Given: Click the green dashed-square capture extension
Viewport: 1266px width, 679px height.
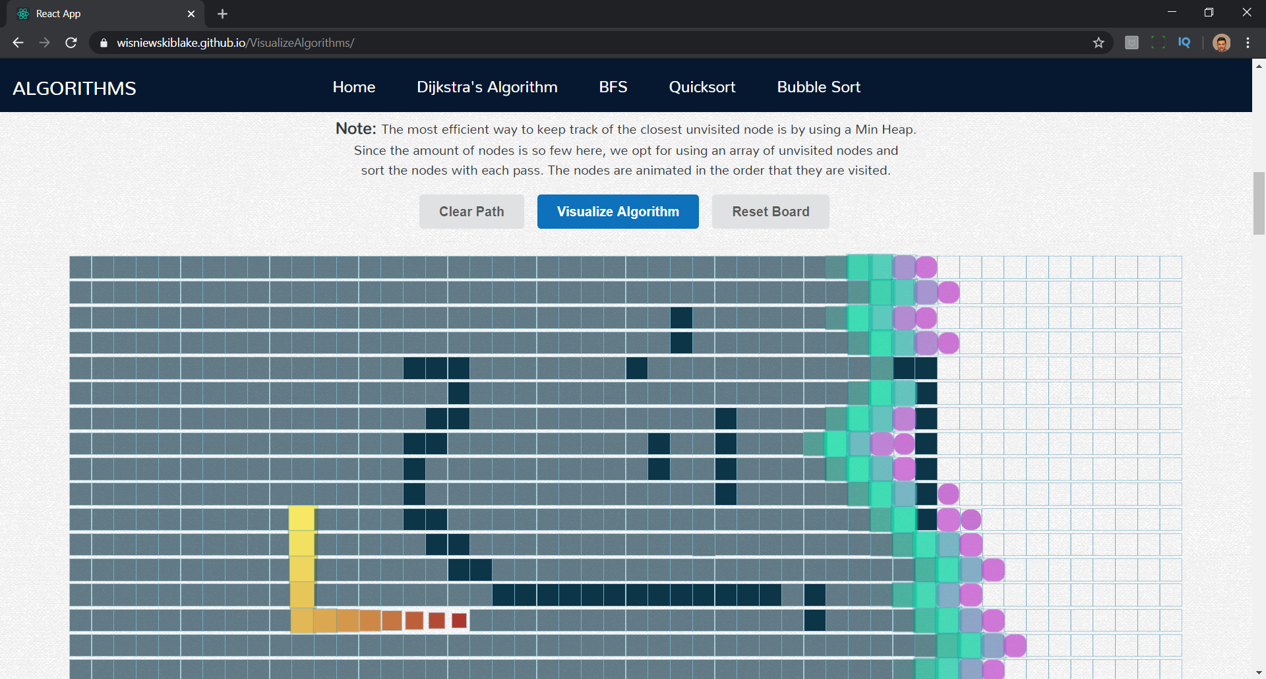Looking at the screenshot, I should point(1158,43).
